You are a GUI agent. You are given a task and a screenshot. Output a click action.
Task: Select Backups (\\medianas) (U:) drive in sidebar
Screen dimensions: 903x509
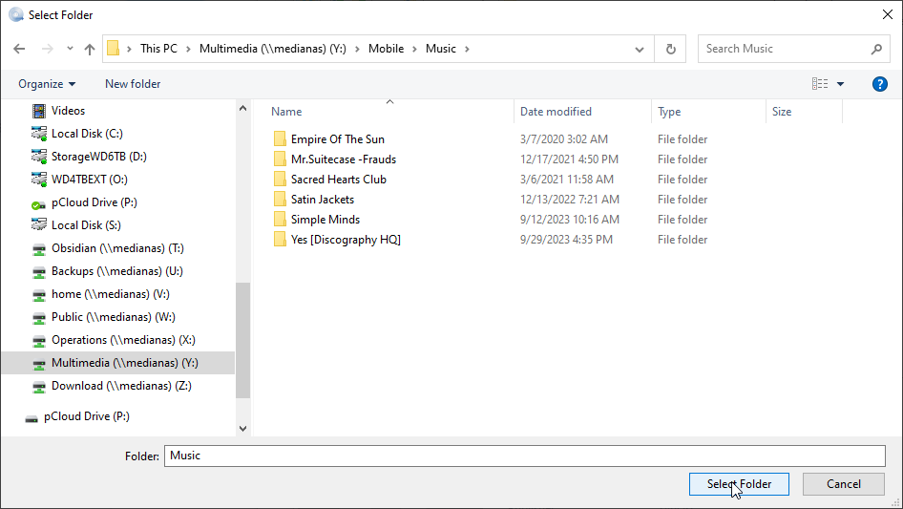click(116, 271)
